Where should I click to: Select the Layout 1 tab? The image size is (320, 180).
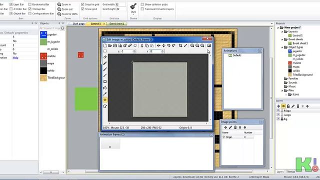point(95,23)
